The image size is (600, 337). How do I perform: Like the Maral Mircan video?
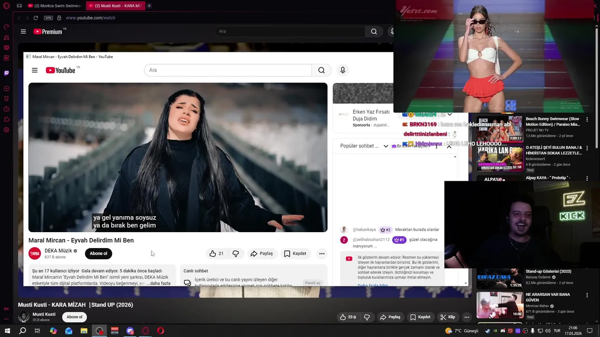216,253
